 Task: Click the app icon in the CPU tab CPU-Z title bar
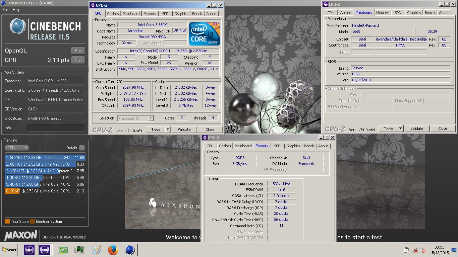[x=93, y=5]
